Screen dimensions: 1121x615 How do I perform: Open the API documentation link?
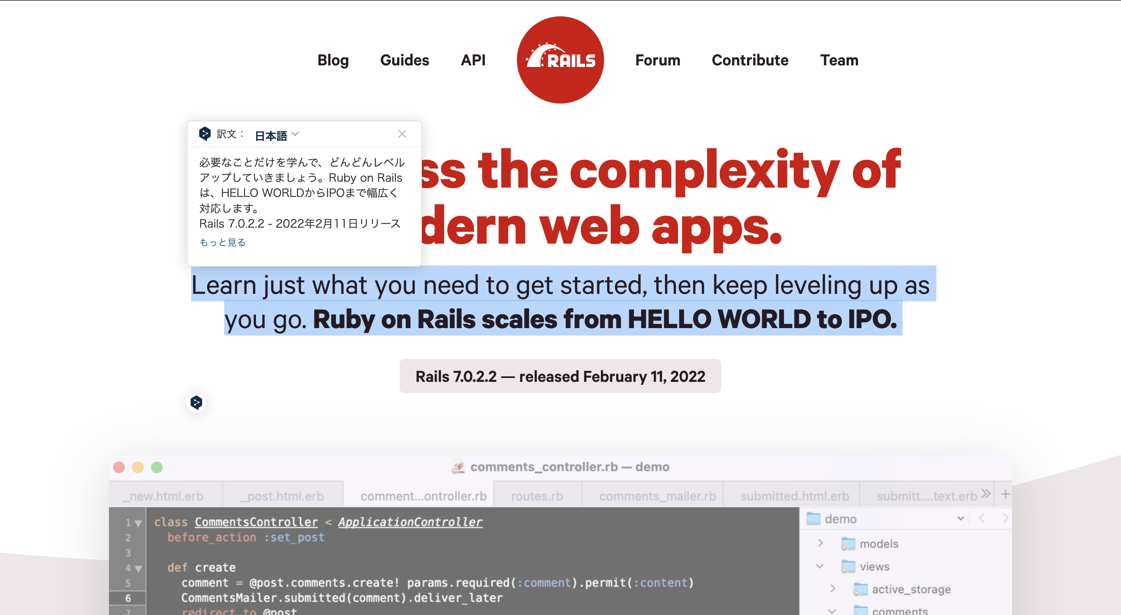[x=473, y=60]
